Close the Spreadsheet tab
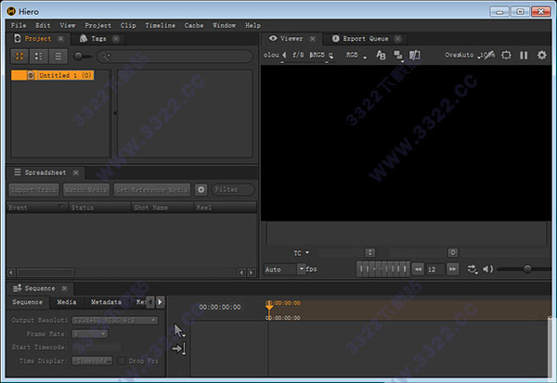This screenshot has height=383, width=557. click(76, 172)
